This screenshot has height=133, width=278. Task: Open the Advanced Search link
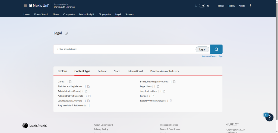(209, 56)
